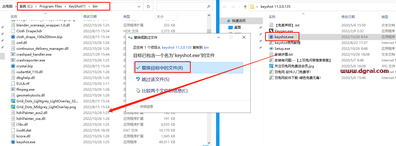Open the keyshot 11.3.0.135 link in the dialog
Image resolution: width=396 pixels, height=146 pixels.
[x=177, y=48]
